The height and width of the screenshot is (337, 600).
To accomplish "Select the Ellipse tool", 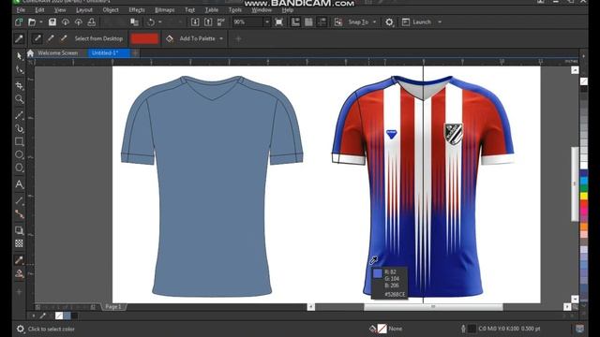I will [x=19, y=154].
